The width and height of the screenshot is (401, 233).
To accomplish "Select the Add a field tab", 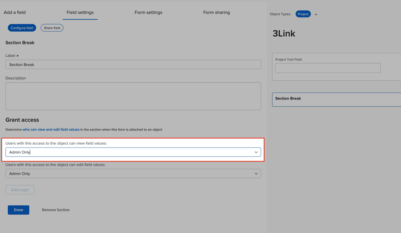I will pyautogui.click(x=14, y=12).
